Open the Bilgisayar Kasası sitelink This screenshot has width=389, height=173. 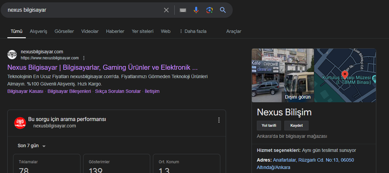tap(25, 91)
